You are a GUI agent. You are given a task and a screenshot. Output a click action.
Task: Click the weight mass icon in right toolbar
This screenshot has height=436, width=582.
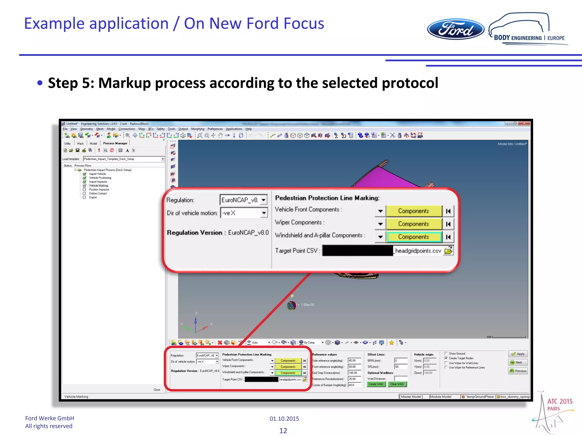pos(400,135)
